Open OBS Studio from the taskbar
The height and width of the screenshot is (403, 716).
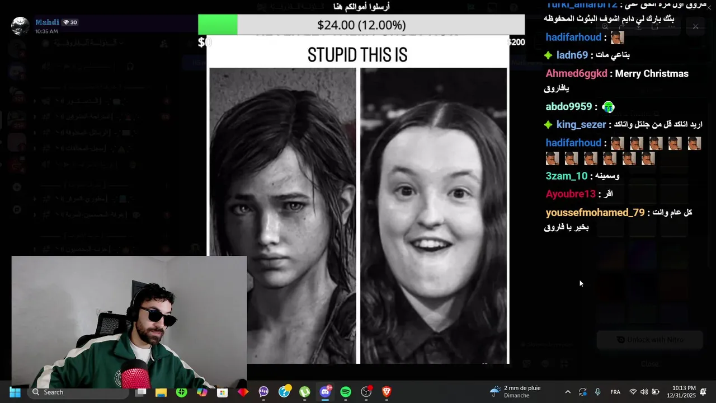[366, 392]
